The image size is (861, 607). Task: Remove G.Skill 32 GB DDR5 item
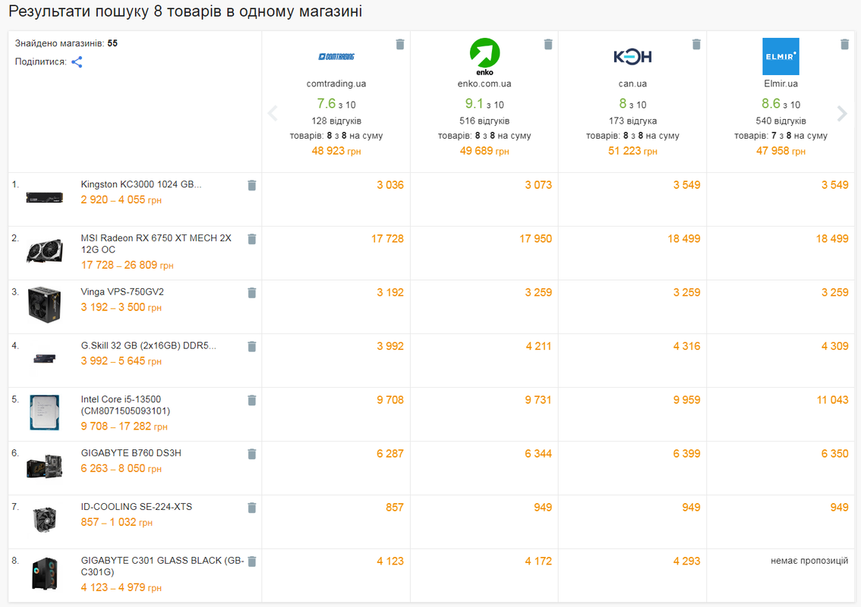pos(252,346)
